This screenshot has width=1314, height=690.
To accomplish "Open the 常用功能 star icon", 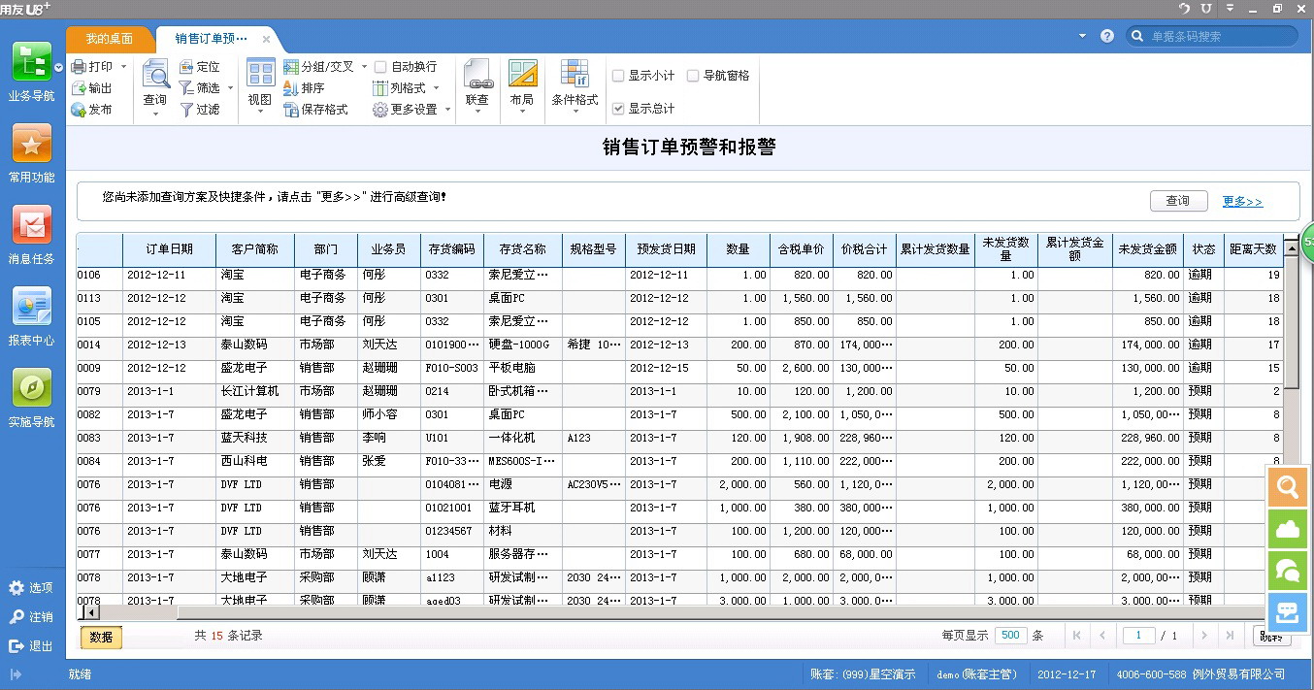I will [31, 144].
